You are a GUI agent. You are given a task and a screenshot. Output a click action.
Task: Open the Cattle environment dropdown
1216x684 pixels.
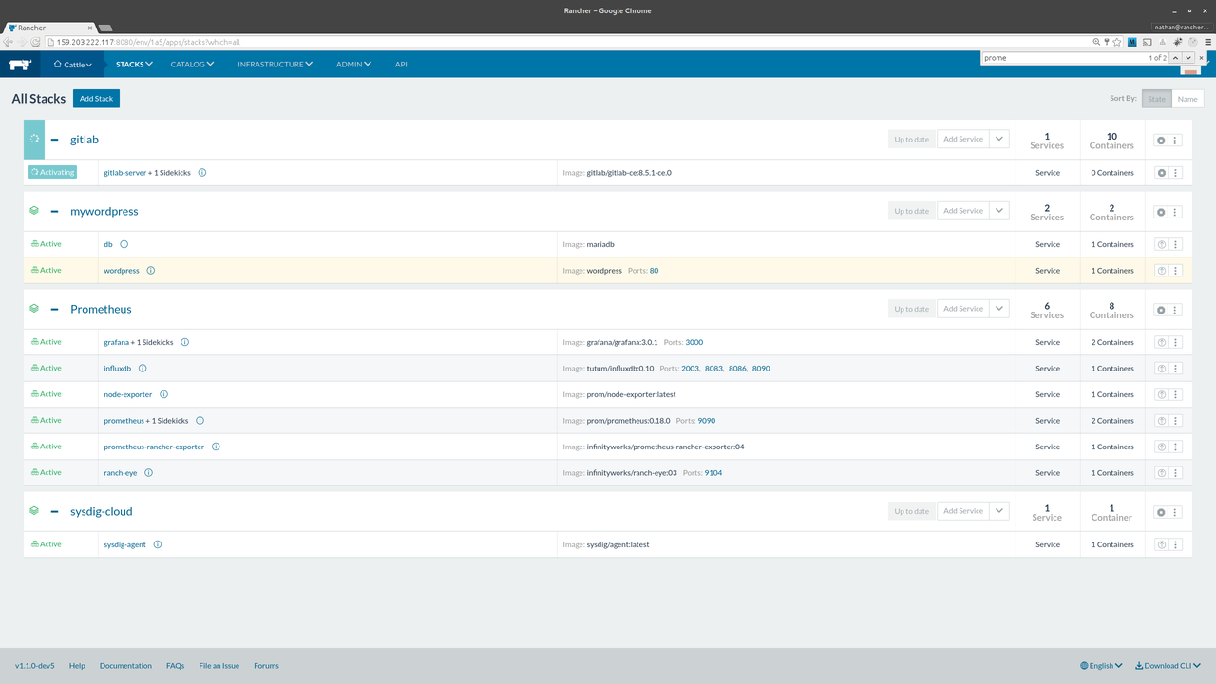(x=72, y=65)
